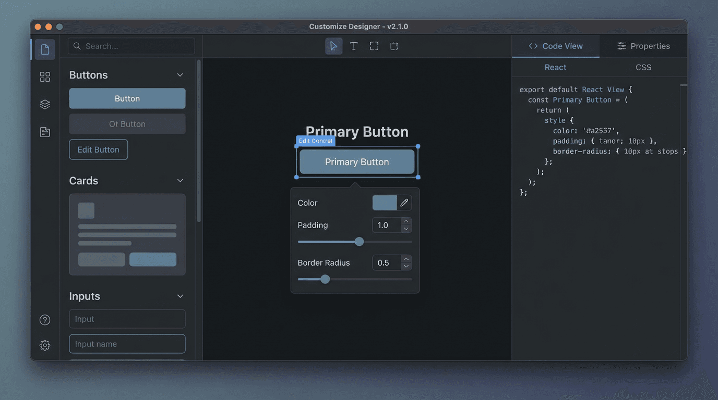Click the Edit Button component
Viewport: 718px width, 400px height.
tap(98, 149)
